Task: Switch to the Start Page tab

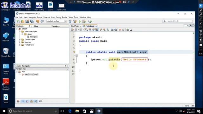Action: [75, 26]
